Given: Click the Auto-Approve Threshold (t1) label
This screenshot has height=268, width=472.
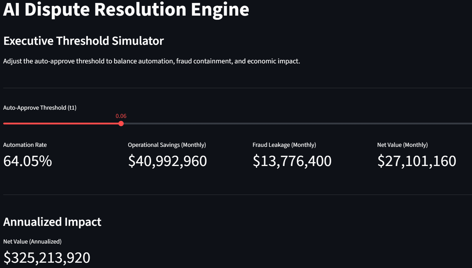Looking at the screenshot, I should pos(40,108).
